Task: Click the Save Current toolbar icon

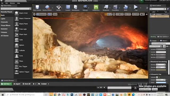Action: point(37,8)
